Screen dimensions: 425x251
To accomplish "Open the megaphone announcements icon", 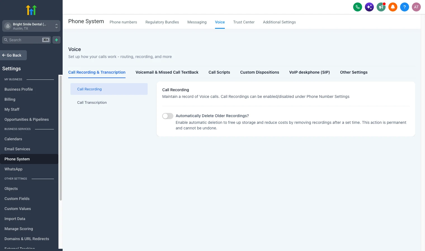I will coord(381,7).
